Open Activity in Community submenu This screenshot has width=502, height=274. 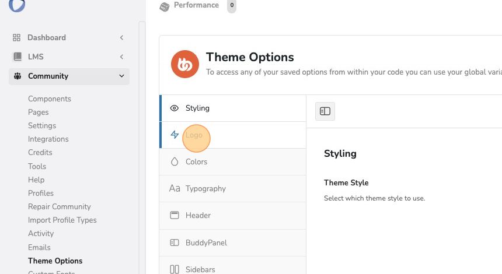coord(41,233)
